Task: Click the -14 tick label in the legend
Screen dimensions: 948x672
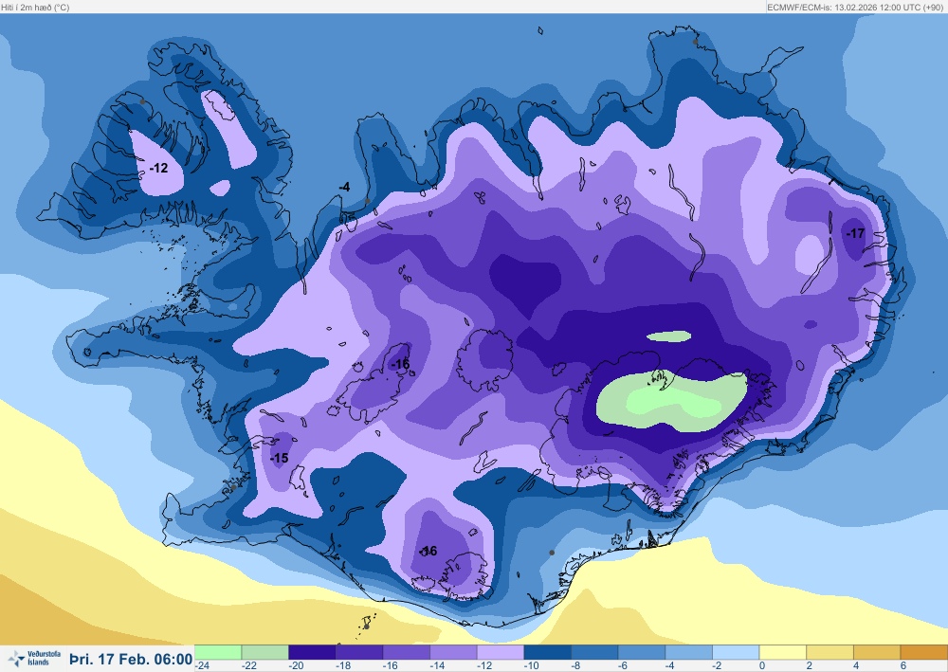Action: click(437, 665)
